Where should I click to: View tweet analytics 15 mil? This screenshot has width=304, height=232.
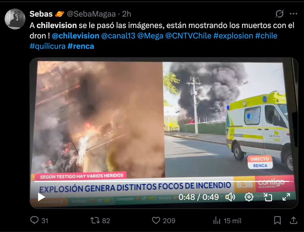pyautogui.click(x=227, y=221)
